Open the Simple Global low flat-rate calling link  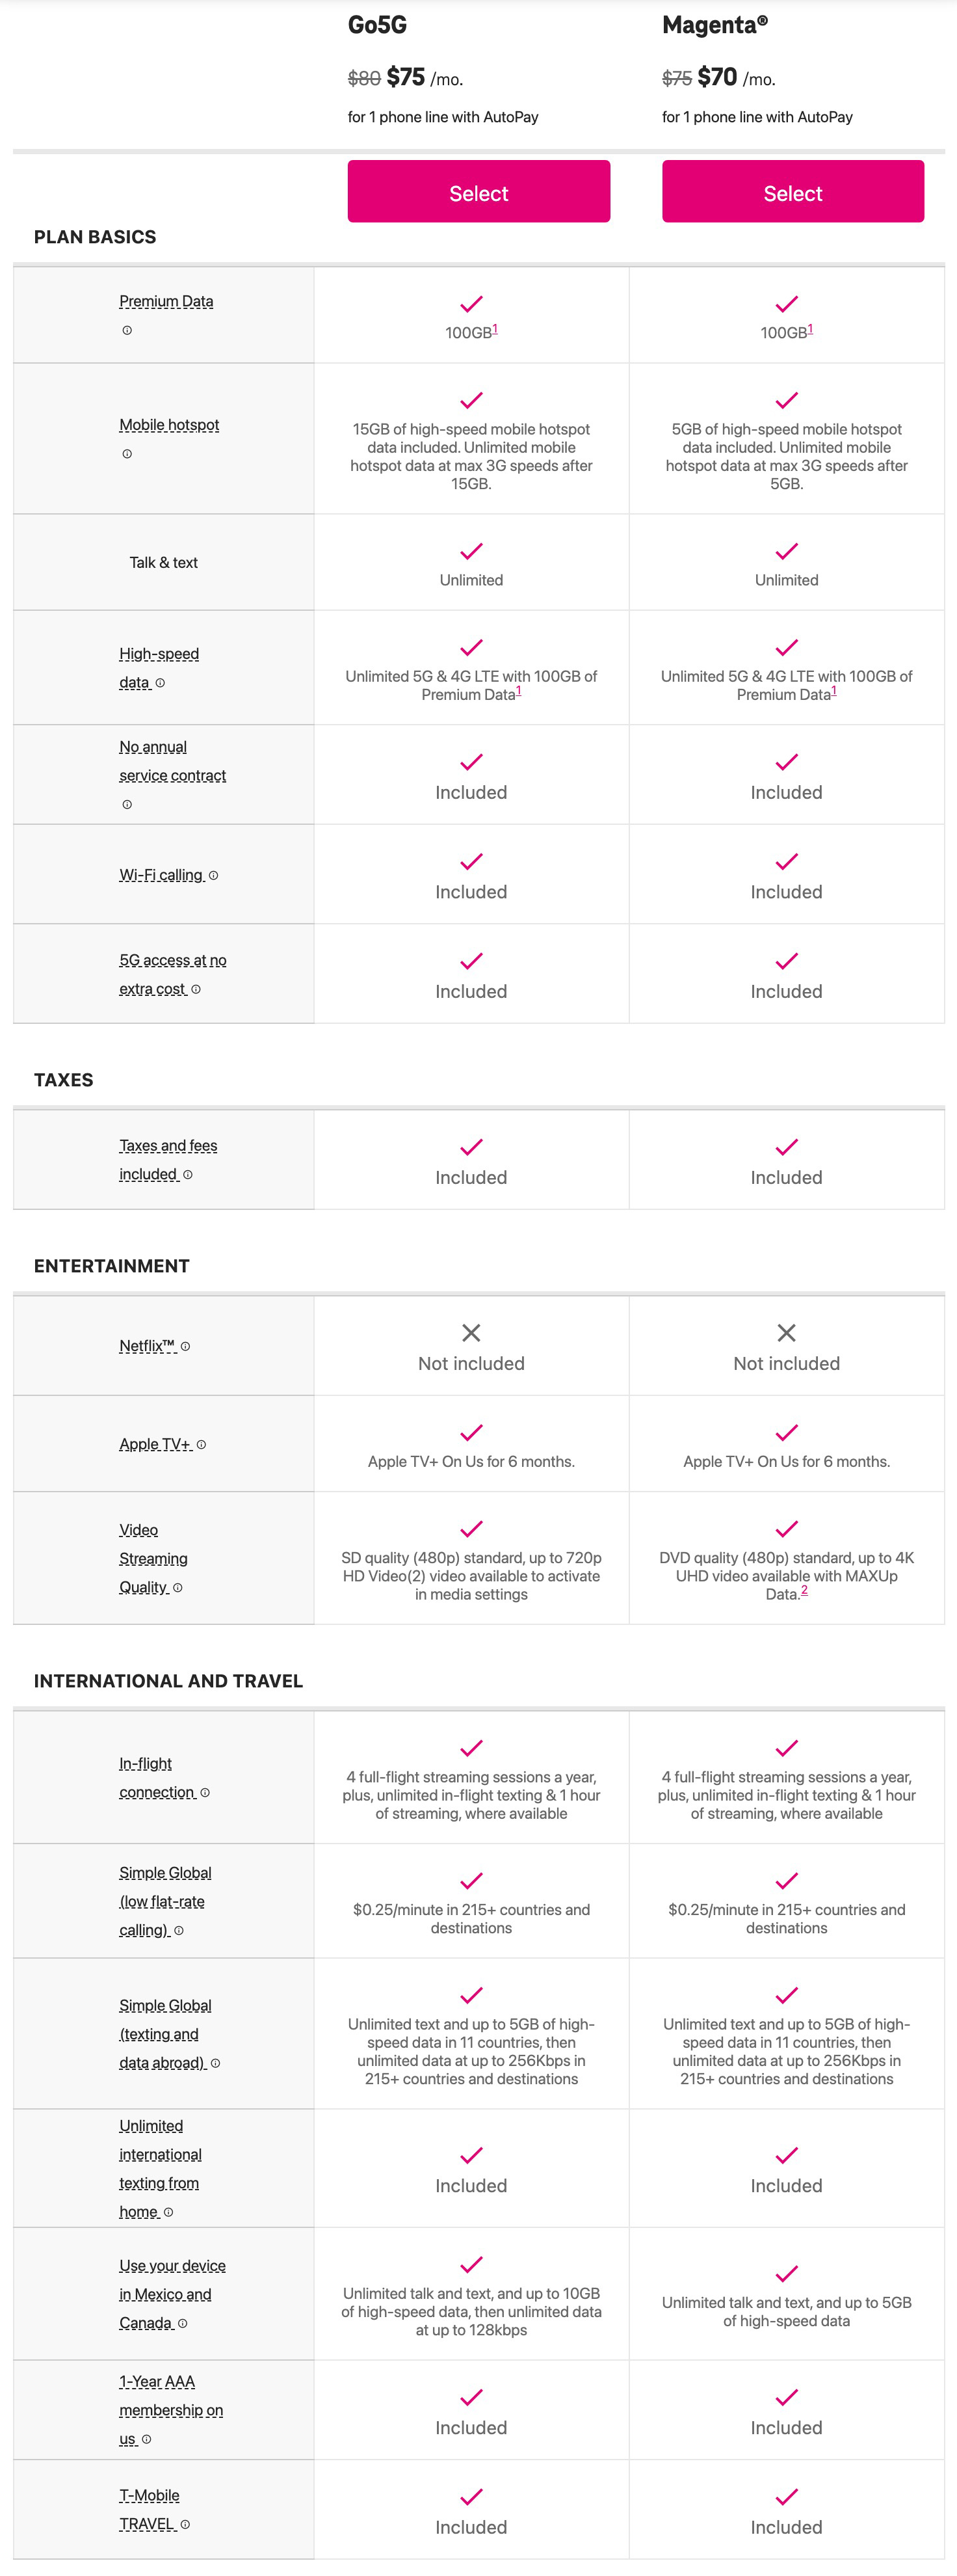(165, 1901)
